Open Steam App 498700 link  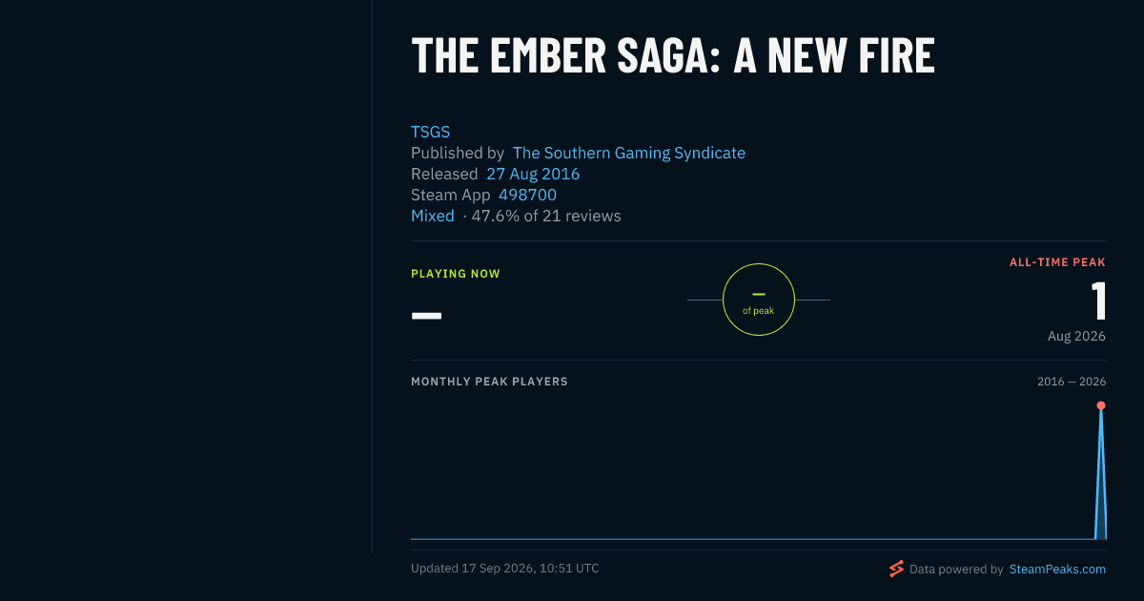(527, 195)
